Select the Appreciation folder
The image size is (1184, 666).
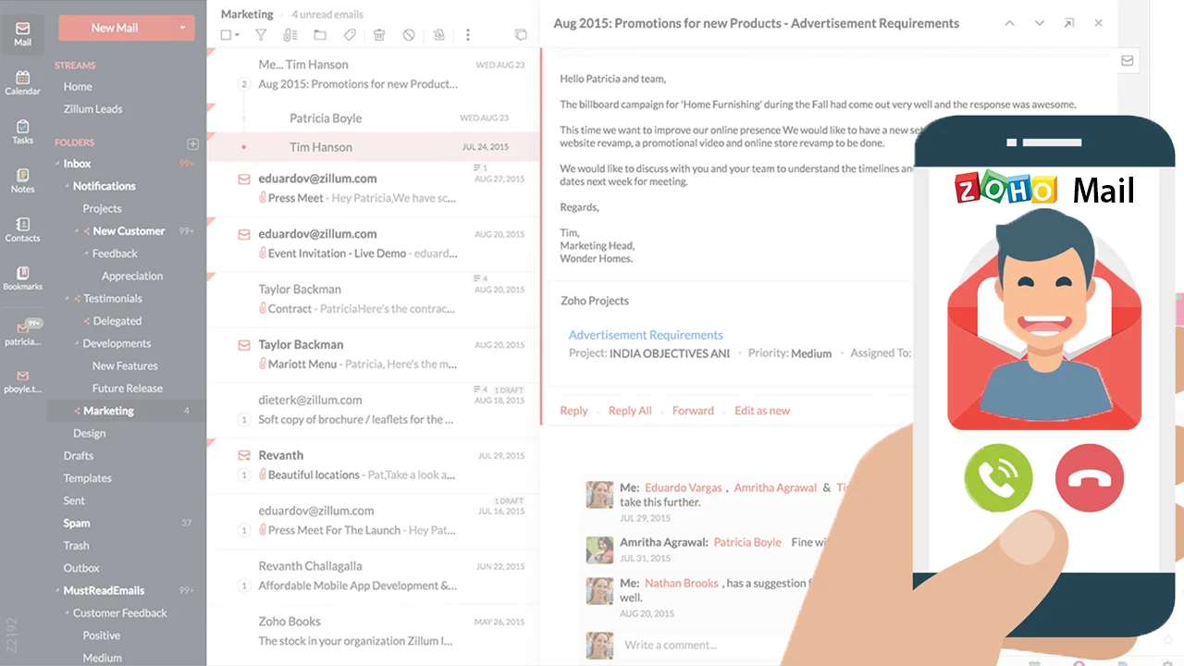(132, 276)
